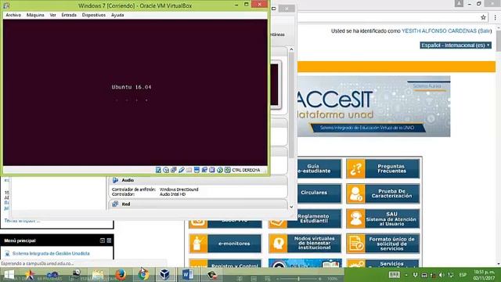This screenshot has height=282, width=501.
Task: Click the ACCeSIT plataforma unad banner
Action: click(373, 107)
